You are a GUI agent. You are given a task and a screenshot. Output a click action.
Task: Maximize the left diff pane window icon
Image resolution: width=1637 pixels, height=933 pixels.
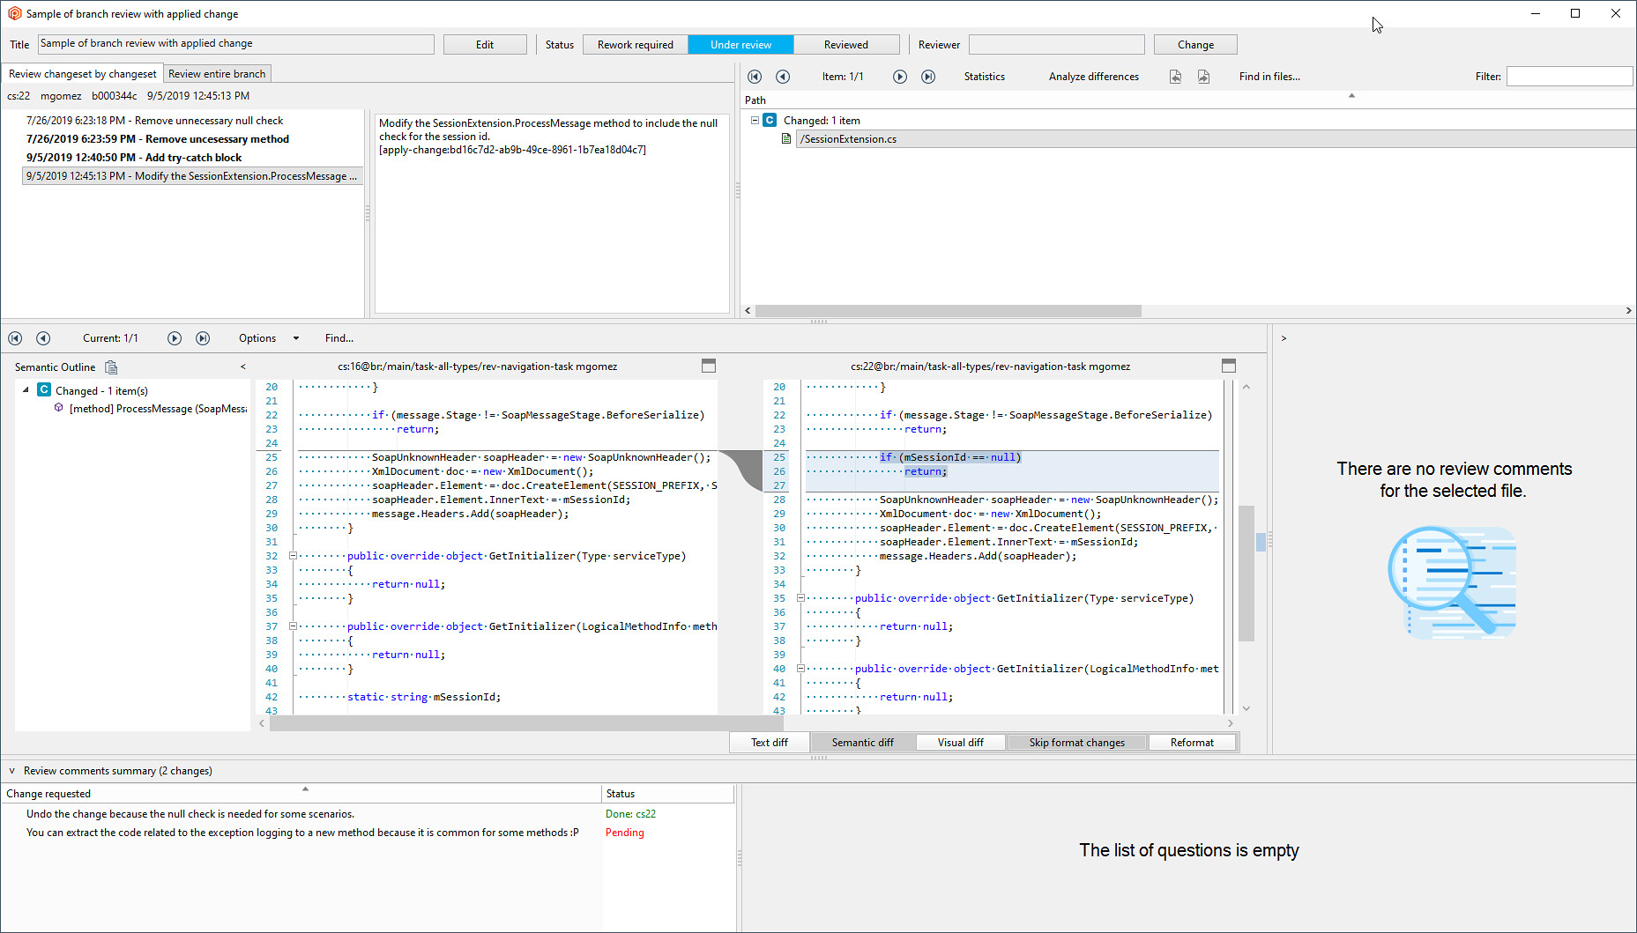pyautogui.click(x=709, y=366)
